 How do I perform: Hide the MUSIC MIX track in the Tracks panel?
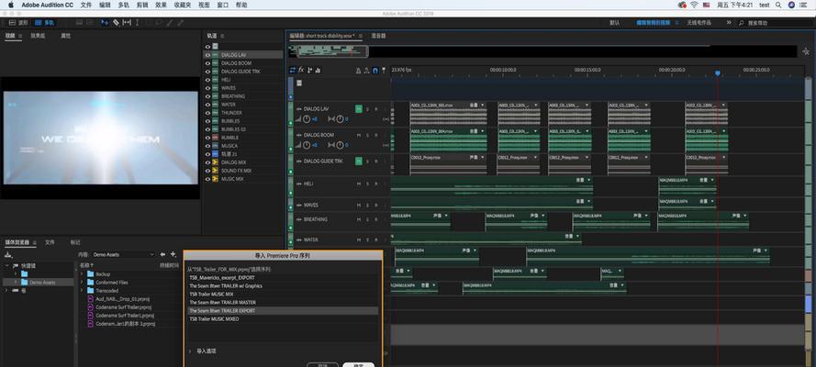coord(207,179)
